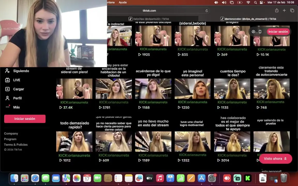Screen dimensions: 298x186
Task: Open the green Kick app in Dock
Action: click(x=248, y=178)
